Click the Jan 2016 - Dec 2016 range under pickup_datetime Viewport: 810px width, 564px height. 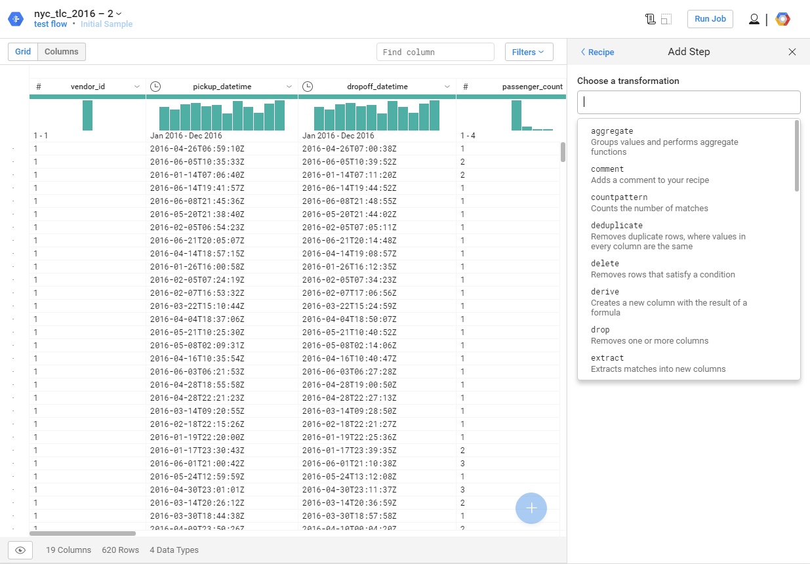click(x=186, y=136)
